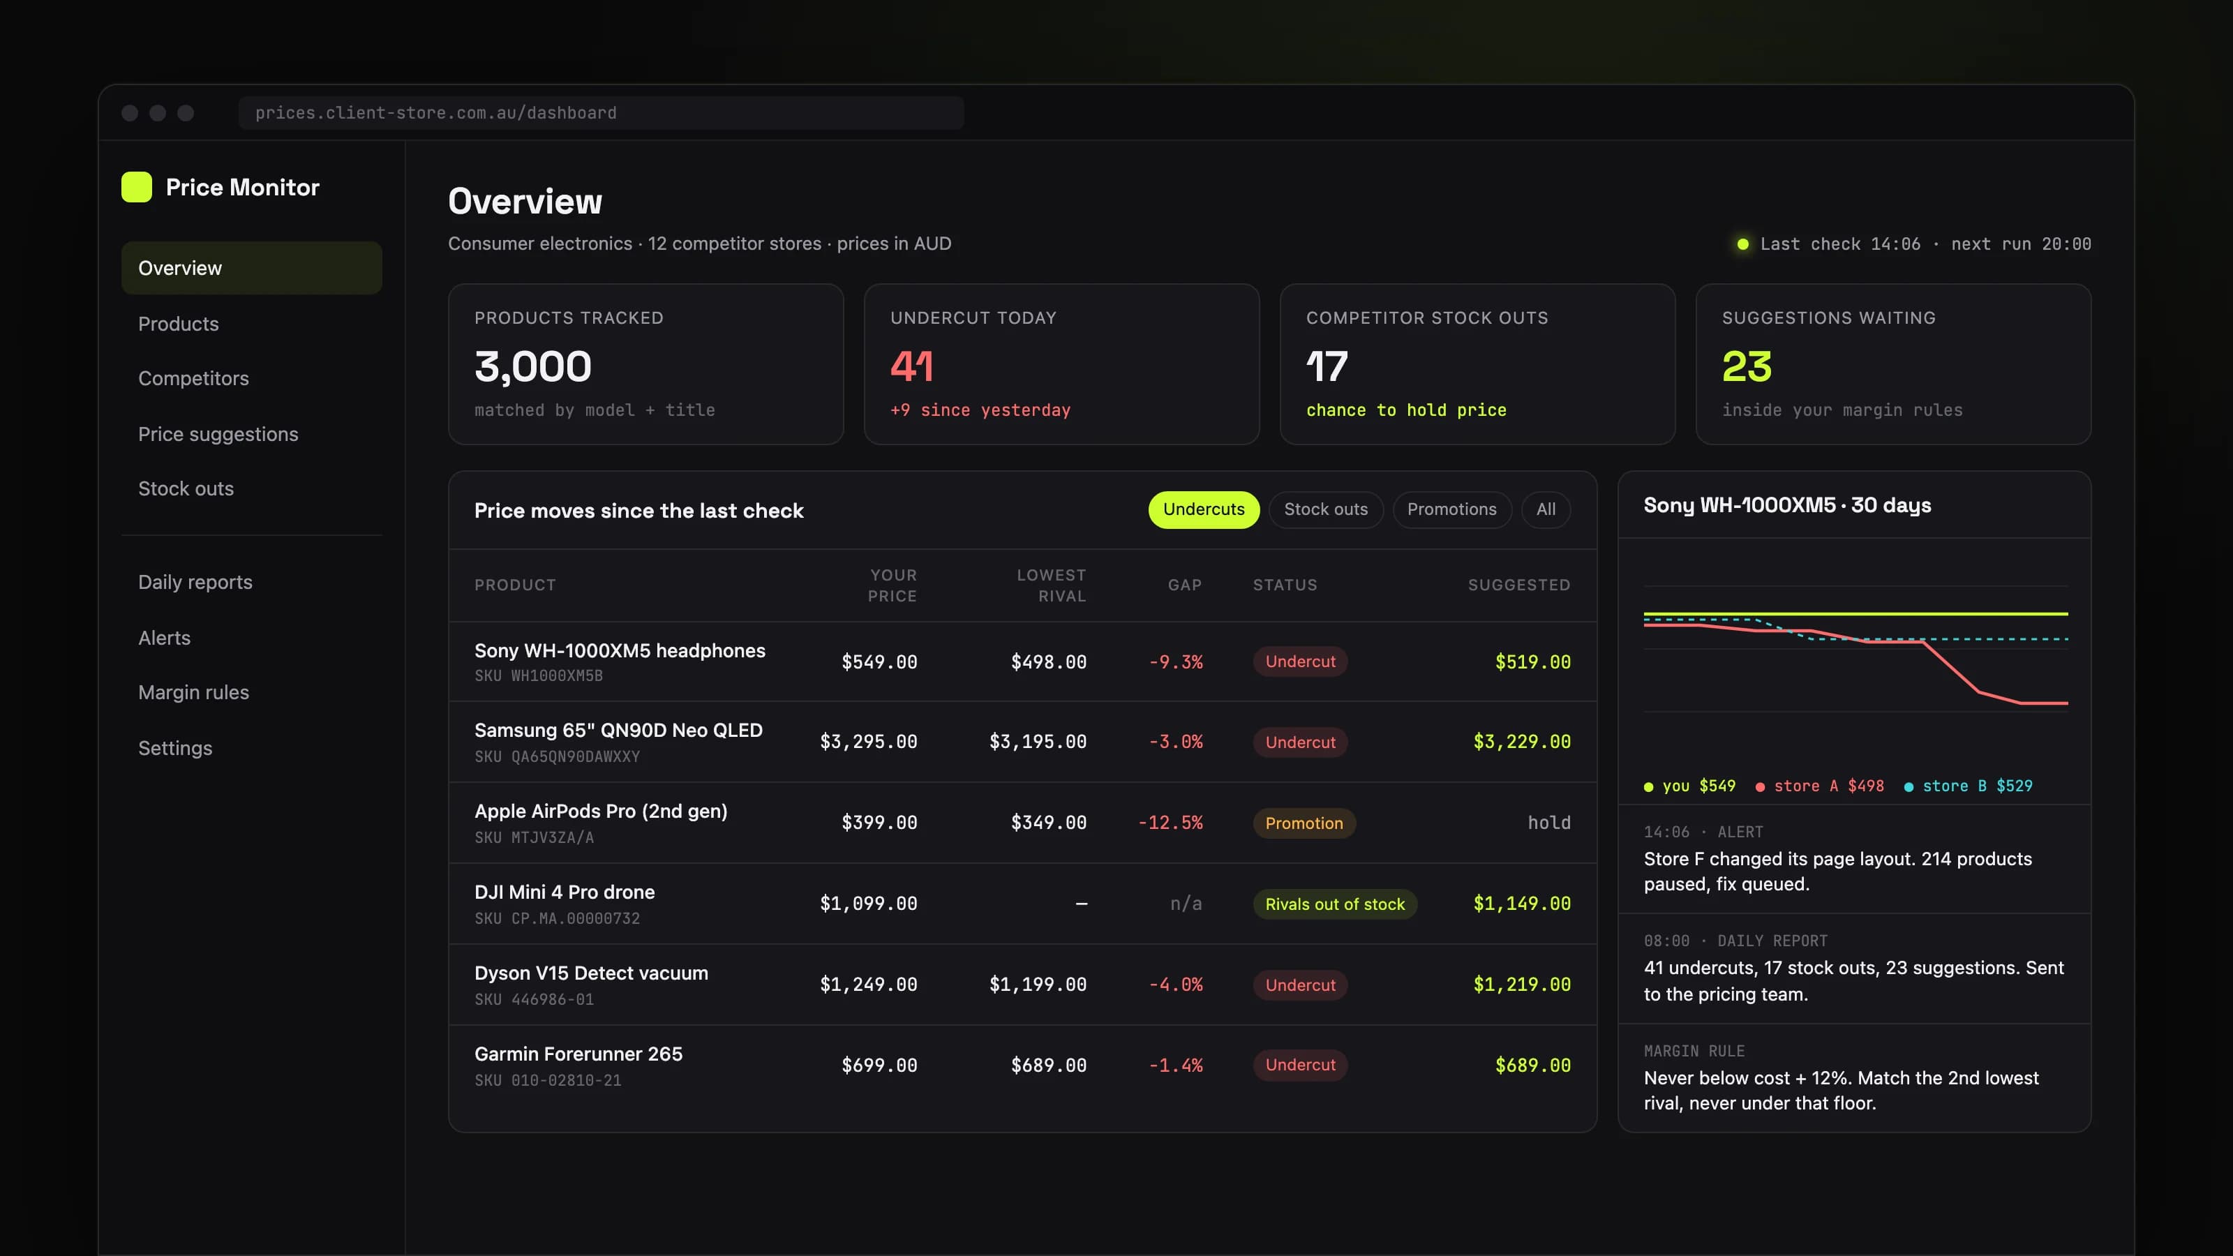Click the Sony row's $519.00 suggested price
Viewport: 2233px width, 1256px height.
pos(1532,662)
